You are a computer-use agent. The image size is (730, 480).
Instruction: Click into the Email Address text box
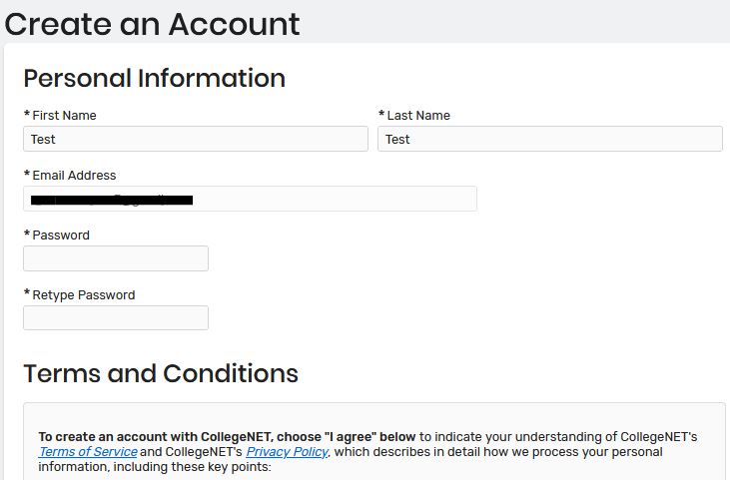tap(250, 199)
